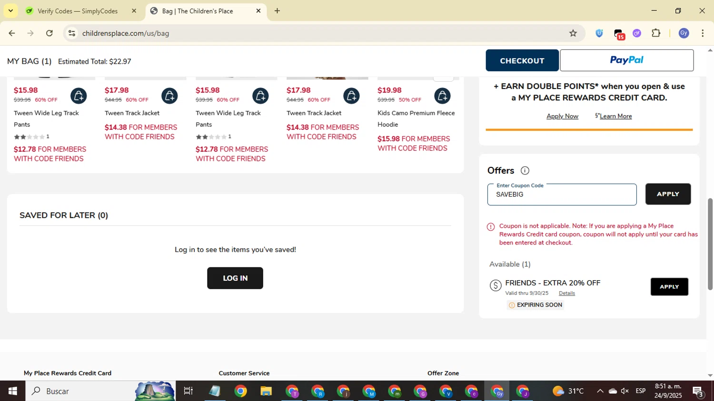714x401 pixels.
Task: Open Task View on the taskbar
Action: tap(188, 391)
